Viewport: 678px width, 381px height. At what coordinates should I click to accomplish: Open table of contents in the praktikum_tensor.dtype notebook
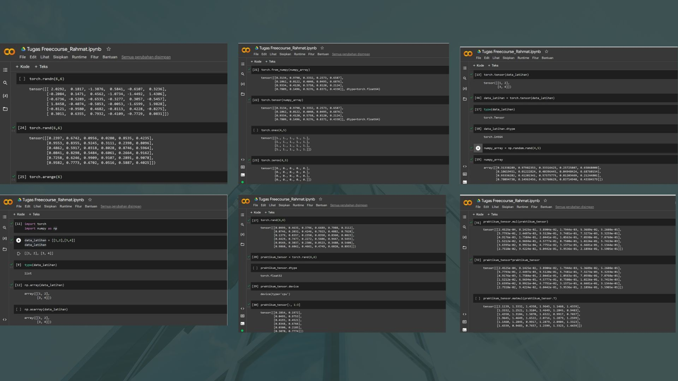click(x=242, y=215)
